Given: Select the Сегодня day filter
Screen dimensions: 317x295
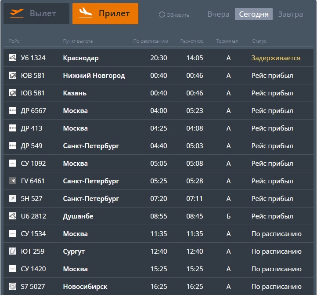Looking at the screenshot, I should pyautogui.click(x=253, y=14).
